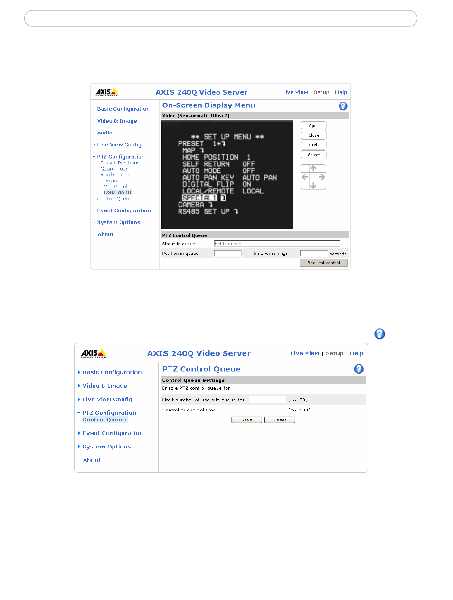Screen dimensions: 453x600
Task: Open Guard Tour menu item
Action: pos(114,169)
